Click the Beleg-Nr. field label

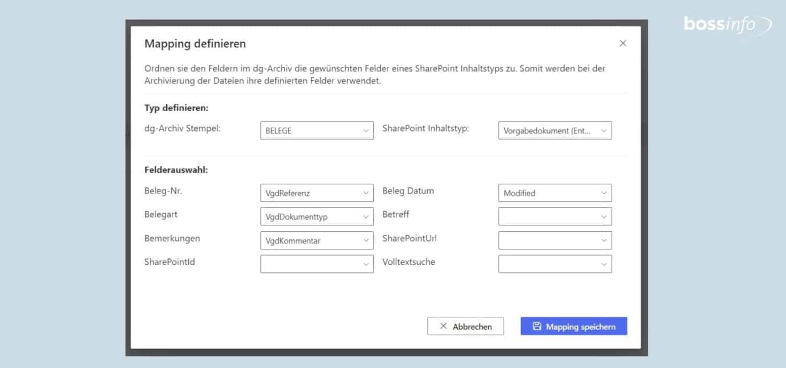[x=163, y=191]
